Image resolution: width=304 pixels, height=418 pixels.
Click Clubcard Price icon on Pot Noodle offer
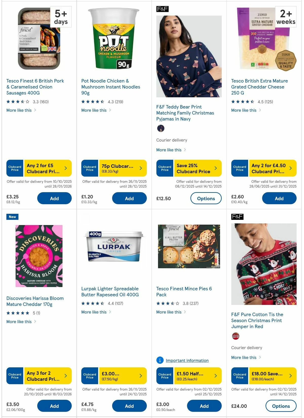[89, 168]
